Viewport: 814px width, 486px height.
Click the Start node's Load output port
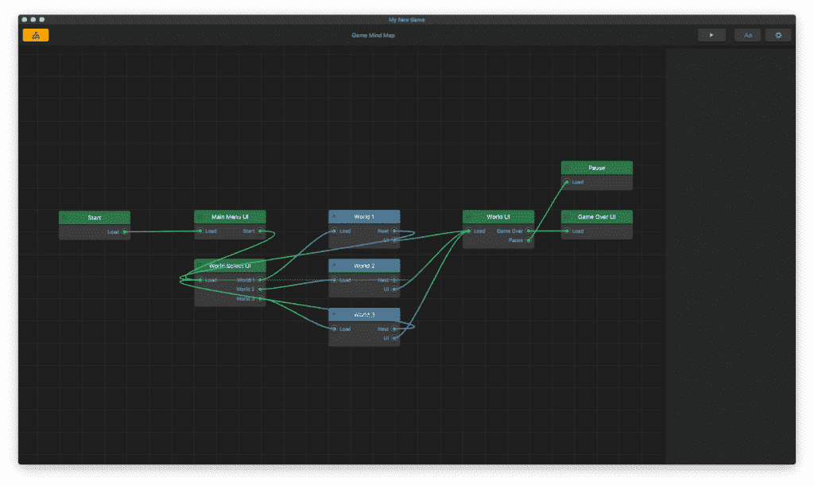(x=125, y=232)
